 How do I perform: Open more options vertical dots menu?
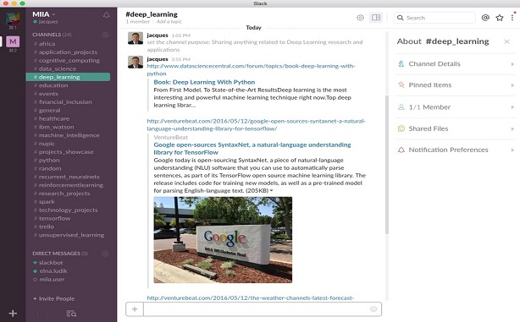[x=512, y=18]
